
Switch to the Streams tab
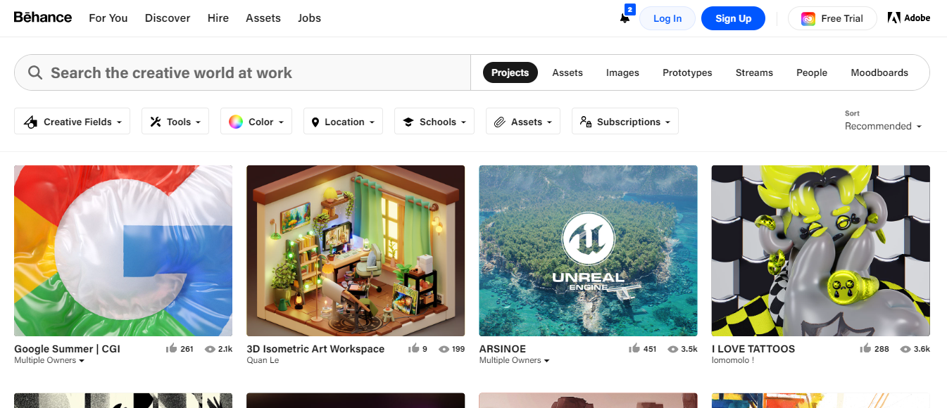pos(754,72)
